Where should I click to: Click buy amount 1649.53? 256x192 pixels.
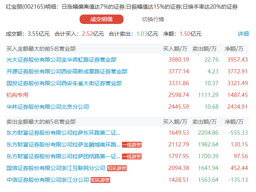(179, 133)
